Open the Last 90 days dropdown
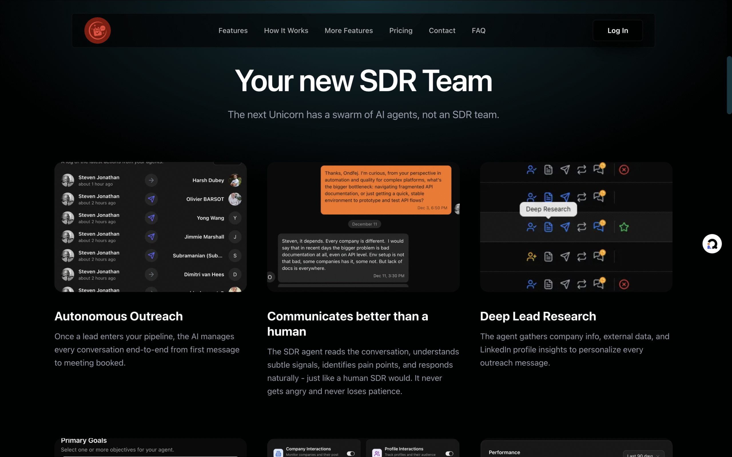This screenshot has height=457, width=732. [x=643, y=454]
